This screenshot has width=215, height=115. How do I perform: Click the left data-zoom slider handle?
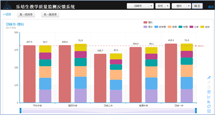pyautogui.click(x=20, y=111)
